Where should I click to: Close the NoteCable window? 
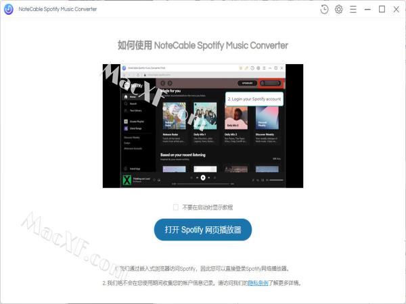click(x=396, y=9)
